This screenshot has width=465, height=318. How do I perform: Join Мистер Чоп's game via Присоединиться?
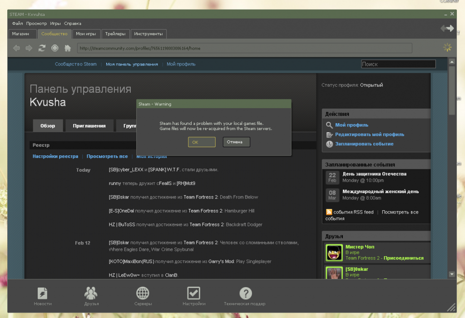point(404,258)
